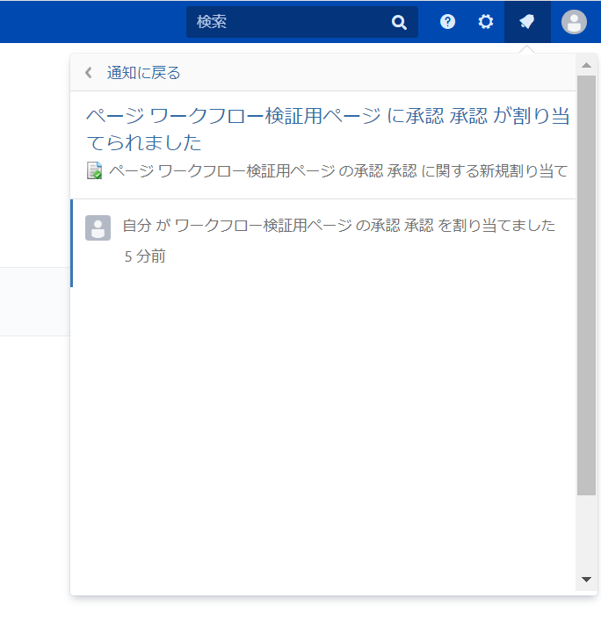The height and width of the screenshot is (642, 601).
Task: Open the notification title ページ ワークフロー検証用ページ に承認
Action: [x=328, y=129]
